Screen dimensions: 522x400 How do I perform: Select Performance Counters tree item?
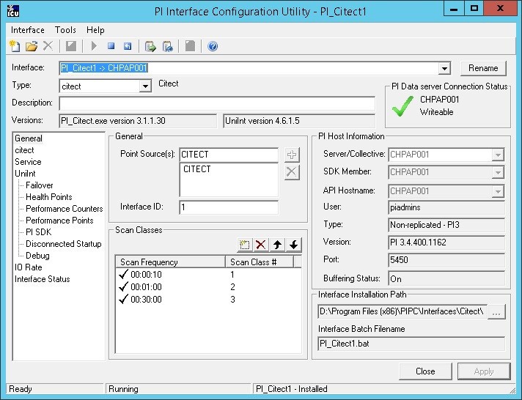[x=65, y=209]
